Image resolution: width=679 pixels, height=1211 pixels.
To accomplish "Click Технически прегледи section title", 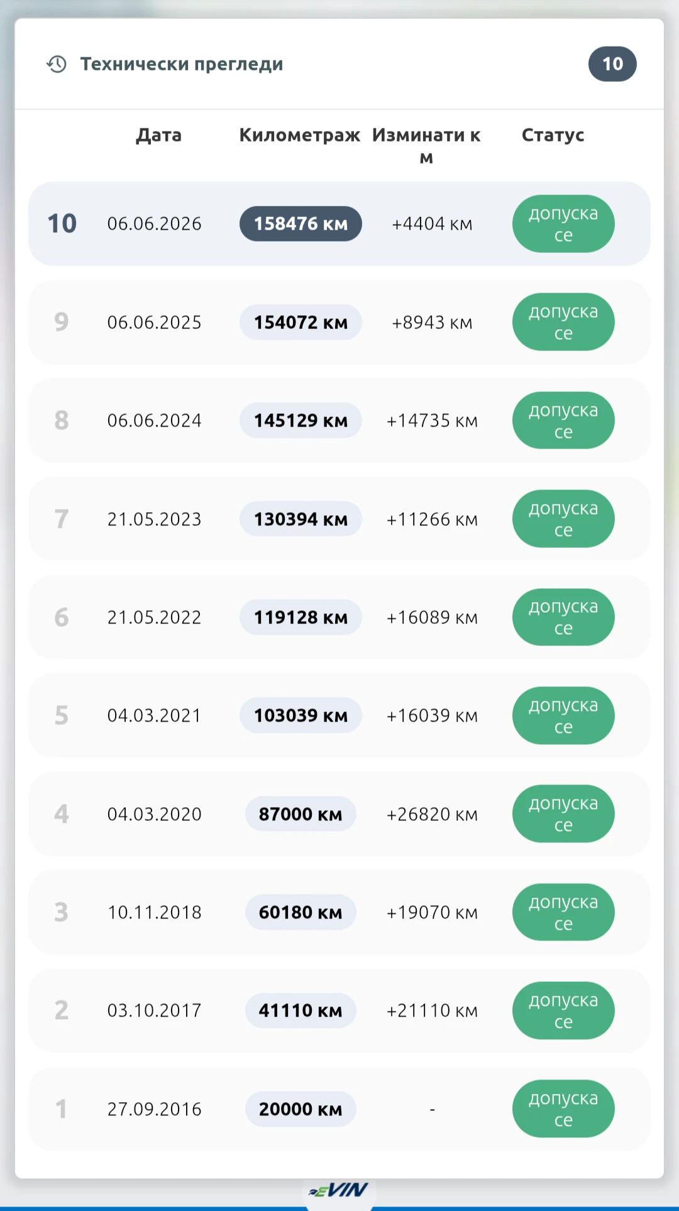I will [182, 64].
